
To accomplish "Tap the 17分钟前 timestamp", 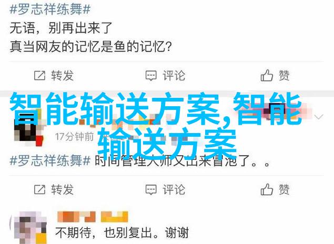I will pyautogui.click(x=74, y=137).
